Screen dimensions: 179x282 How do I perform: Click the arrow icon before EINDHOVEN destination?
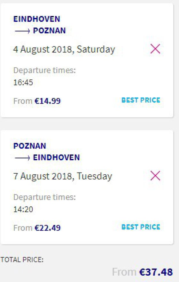tap(22, 158)
